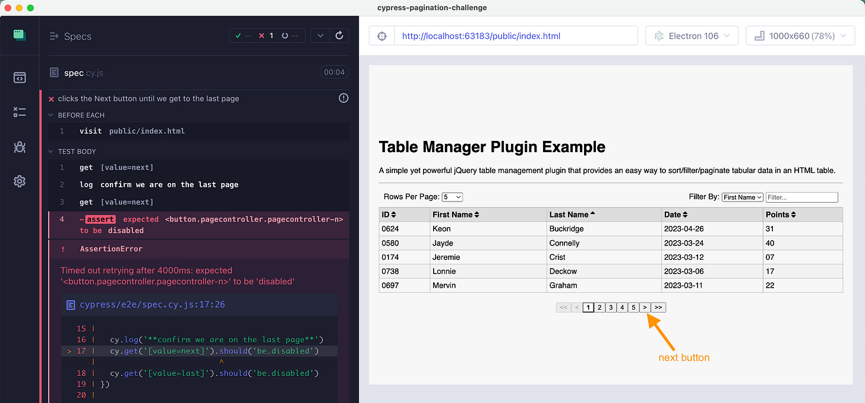The width and height of the screenshot is (865, 403).
Task: Click the Points cell showing 40
Action: point(803,243)
